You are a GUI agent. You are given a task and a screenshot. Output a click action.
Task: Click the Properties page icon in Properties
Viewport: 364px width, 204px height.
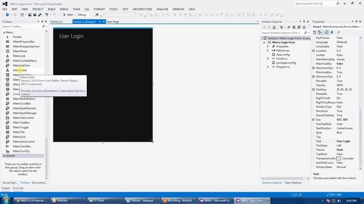click(326, 32)
